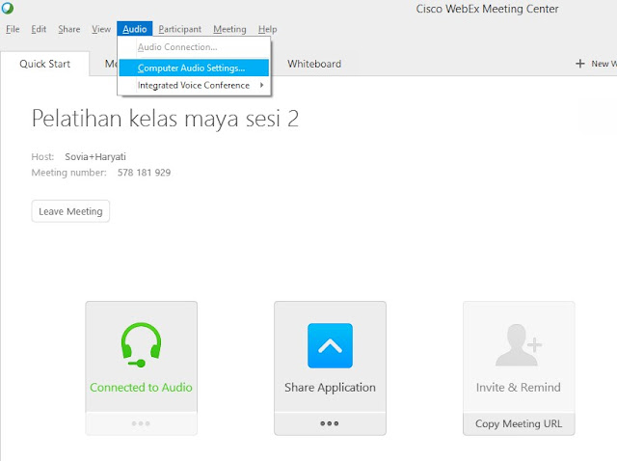Image resolution: width=617 pixels, height=461 pixels.
Task: Open the Share menu
Action: tap(68, 29)
